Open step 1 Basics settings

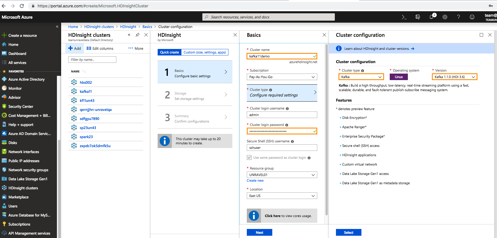[x=195, y=72]
